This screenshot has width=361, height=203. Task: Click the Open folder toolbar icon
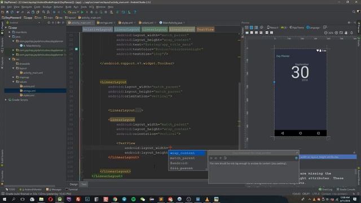2,12
